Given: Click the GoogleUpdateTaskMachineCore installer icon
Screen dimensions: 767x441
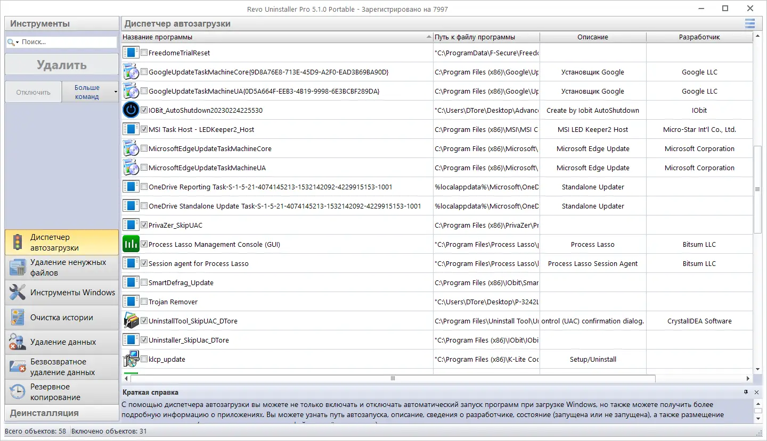Looking at the screenshot, I should pos(131,72).
